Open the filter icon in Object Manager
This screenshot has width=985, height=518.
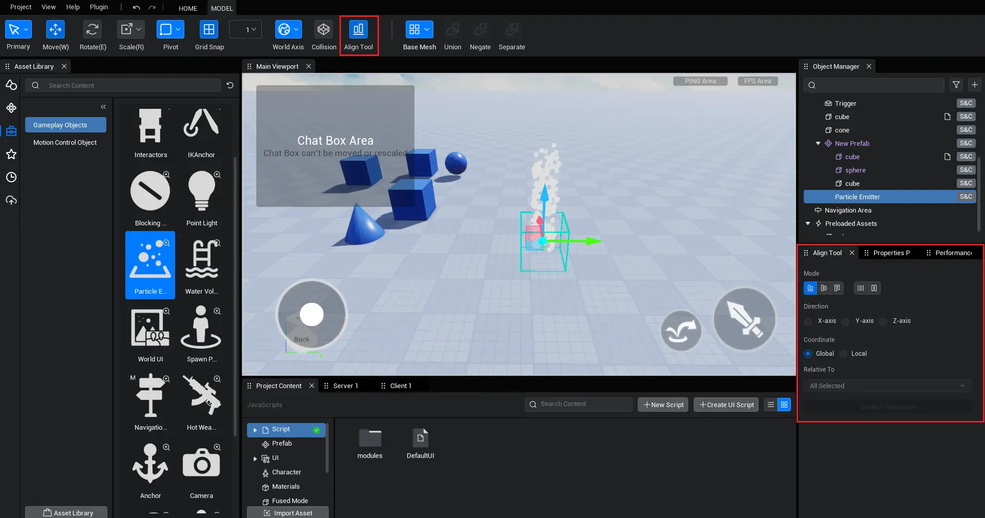coord(956,85)
